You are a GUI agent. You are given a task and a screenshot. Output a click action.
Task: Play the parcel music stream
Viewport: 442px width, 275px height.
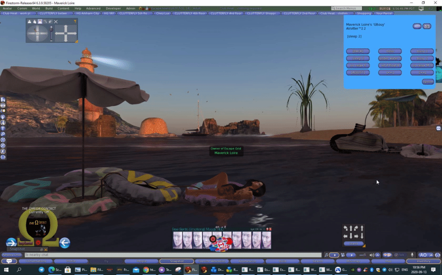click(334, 255)
